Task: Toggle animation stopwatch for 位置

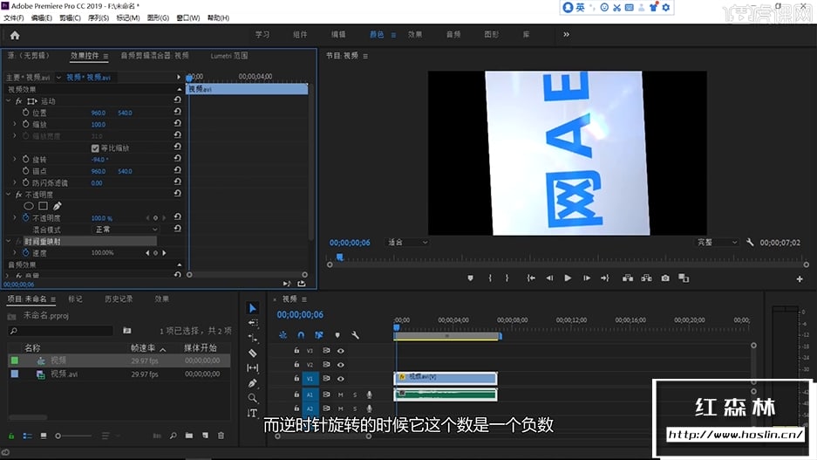Action: coord(25,112)
